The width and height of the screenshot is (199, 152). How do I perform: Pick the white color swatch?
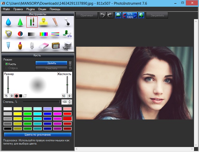(8, 109)
